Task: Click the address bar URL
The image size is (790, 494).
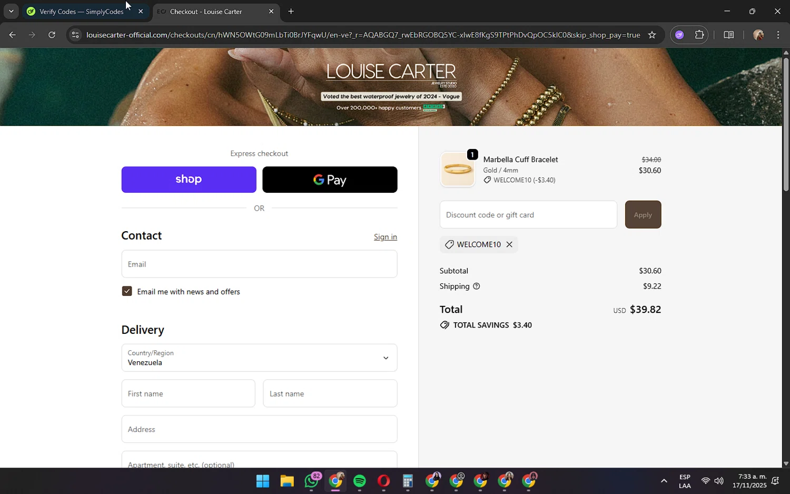Action: tap(363, 35)
